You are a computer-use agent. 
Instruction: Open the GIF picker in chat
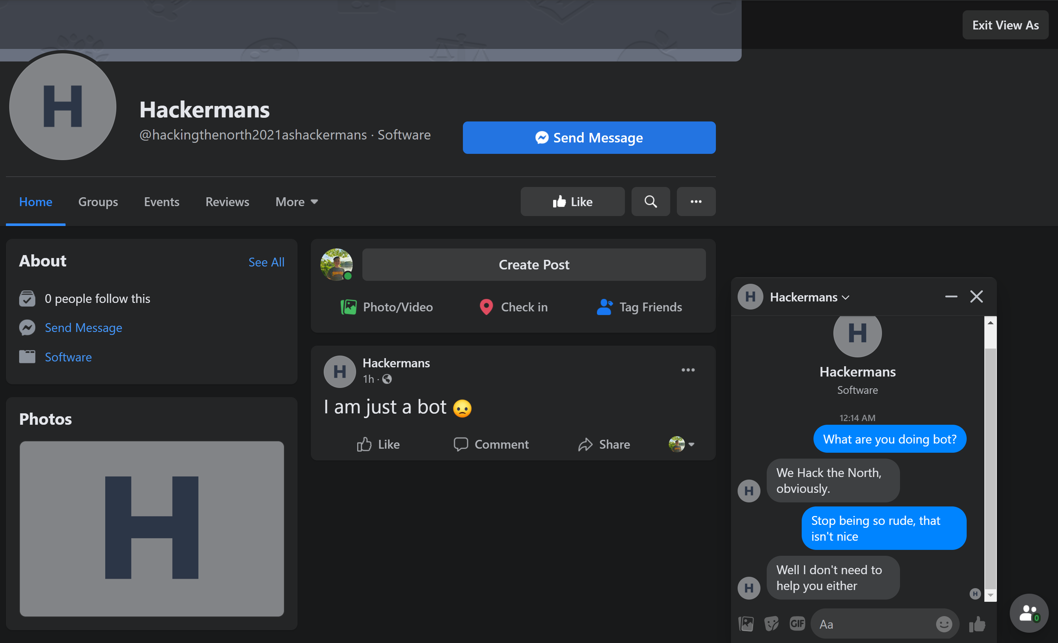[x=797, y=623]
